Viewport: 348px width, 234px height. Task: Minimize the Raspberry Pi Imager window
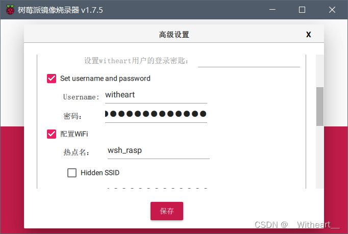272,10
